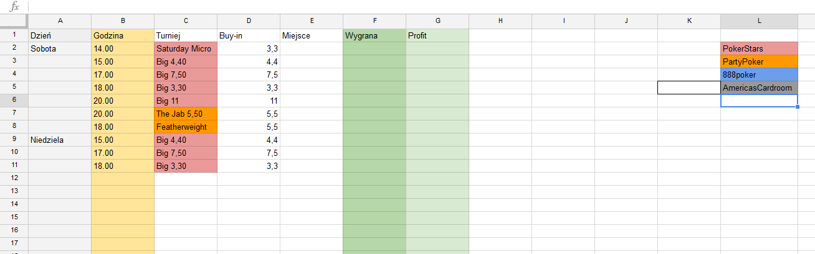This screenshot has width=815, height=254.
Task: Select the Niedziela day cell
Action: coord(59,140)
